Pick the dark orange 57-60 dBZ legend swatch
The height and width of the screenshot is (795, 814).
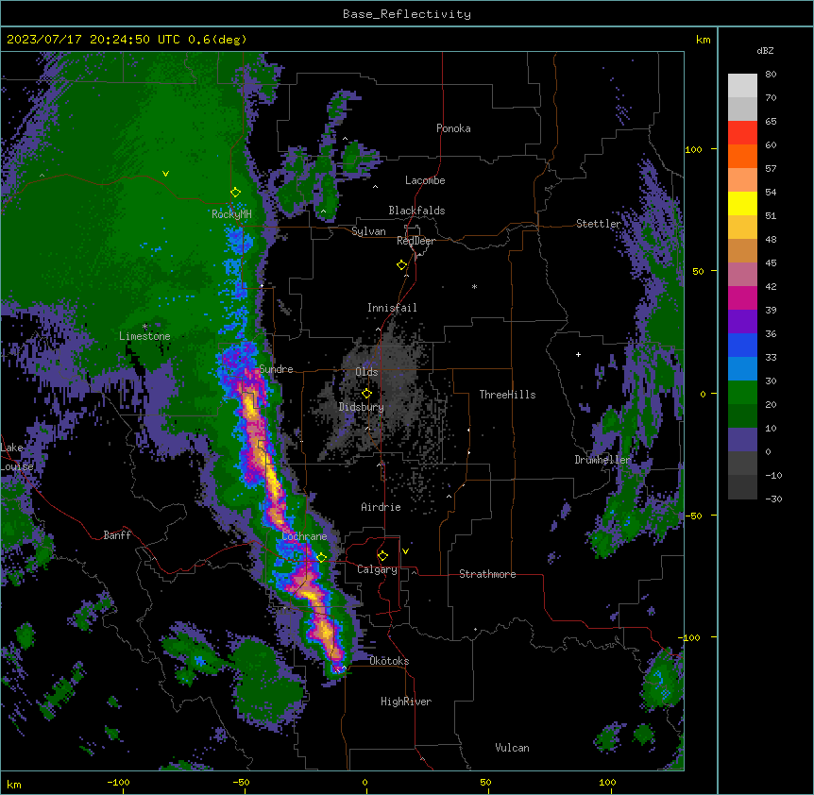[x=742, y=156]
